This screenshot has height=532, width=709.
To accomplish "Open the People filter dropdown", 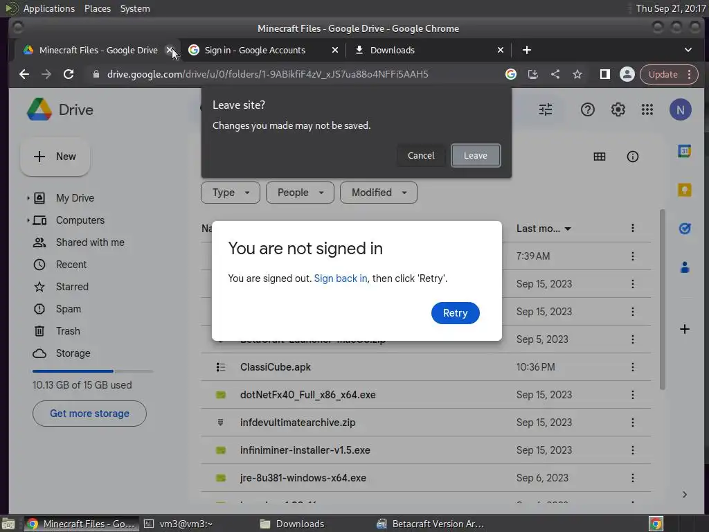I will coord(300,193).
